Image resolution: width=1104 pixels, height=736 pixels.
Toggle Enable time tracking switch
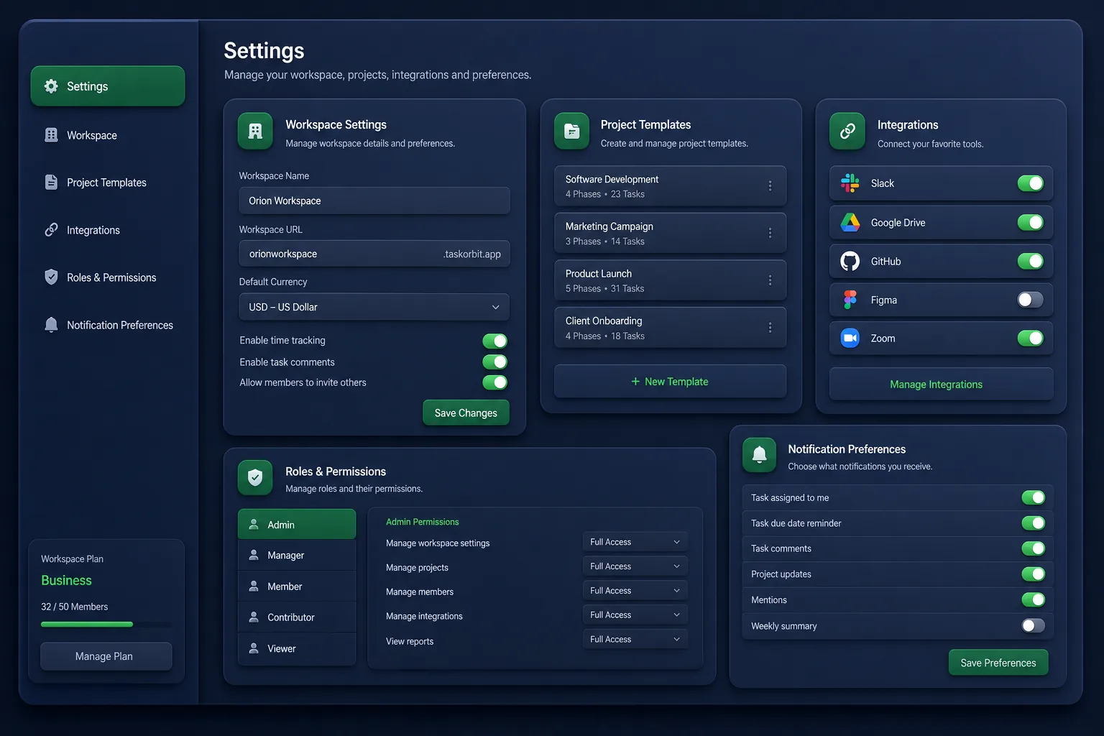tap(495, 341)
